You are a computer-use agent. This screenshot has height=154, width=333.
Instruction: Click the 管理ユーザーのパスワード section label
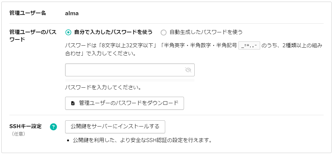pos(33,36)
